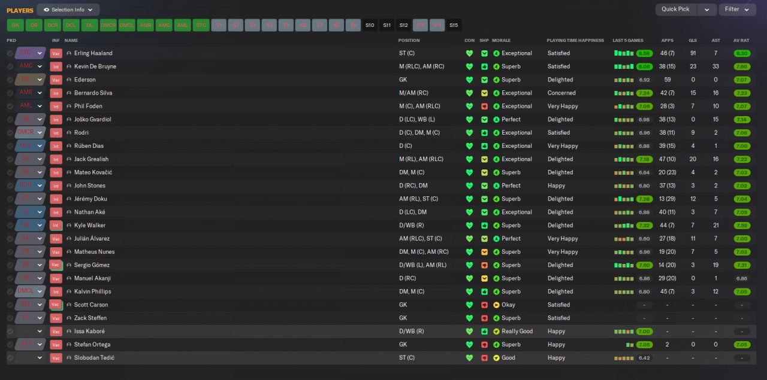Open the Quick Pick dropdown arrow
This screenshot has width=767, height=380.
707,10
